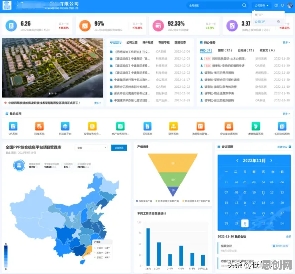295x274 pixels.
Task: Click the map color scale bar
Action: (x=6, y=256)
